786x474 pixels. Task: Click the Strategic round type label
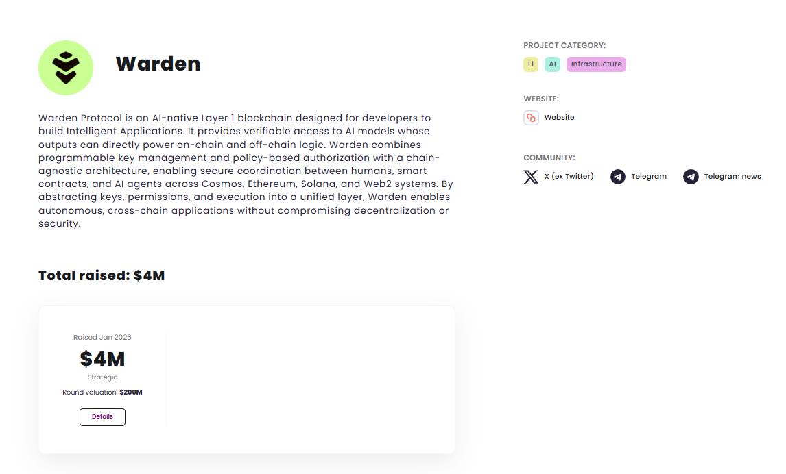pos(102,377)
